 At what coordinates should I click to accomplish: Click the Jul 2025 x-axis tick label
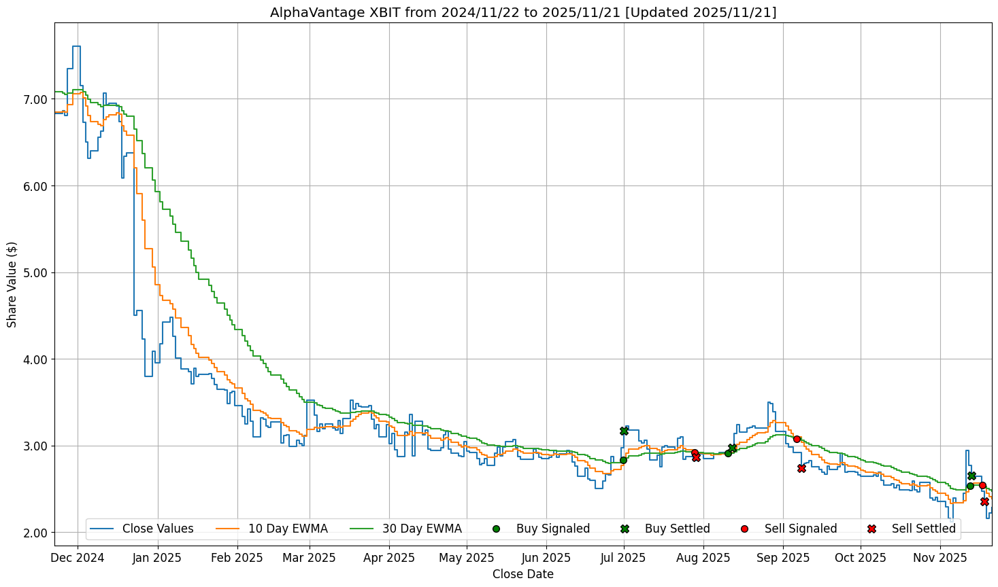(624, 558)
